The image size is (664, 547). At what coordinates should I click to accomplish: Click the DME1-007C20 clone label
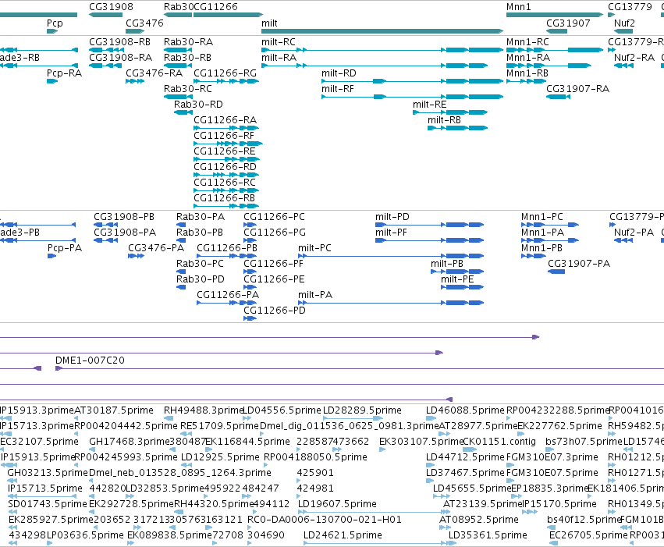(90, 361)
